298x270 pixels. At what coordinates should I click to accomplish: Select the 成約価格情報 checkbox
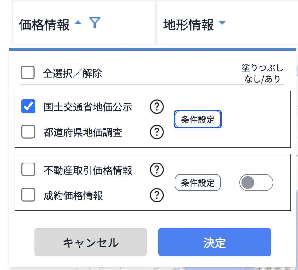point(28,195)
